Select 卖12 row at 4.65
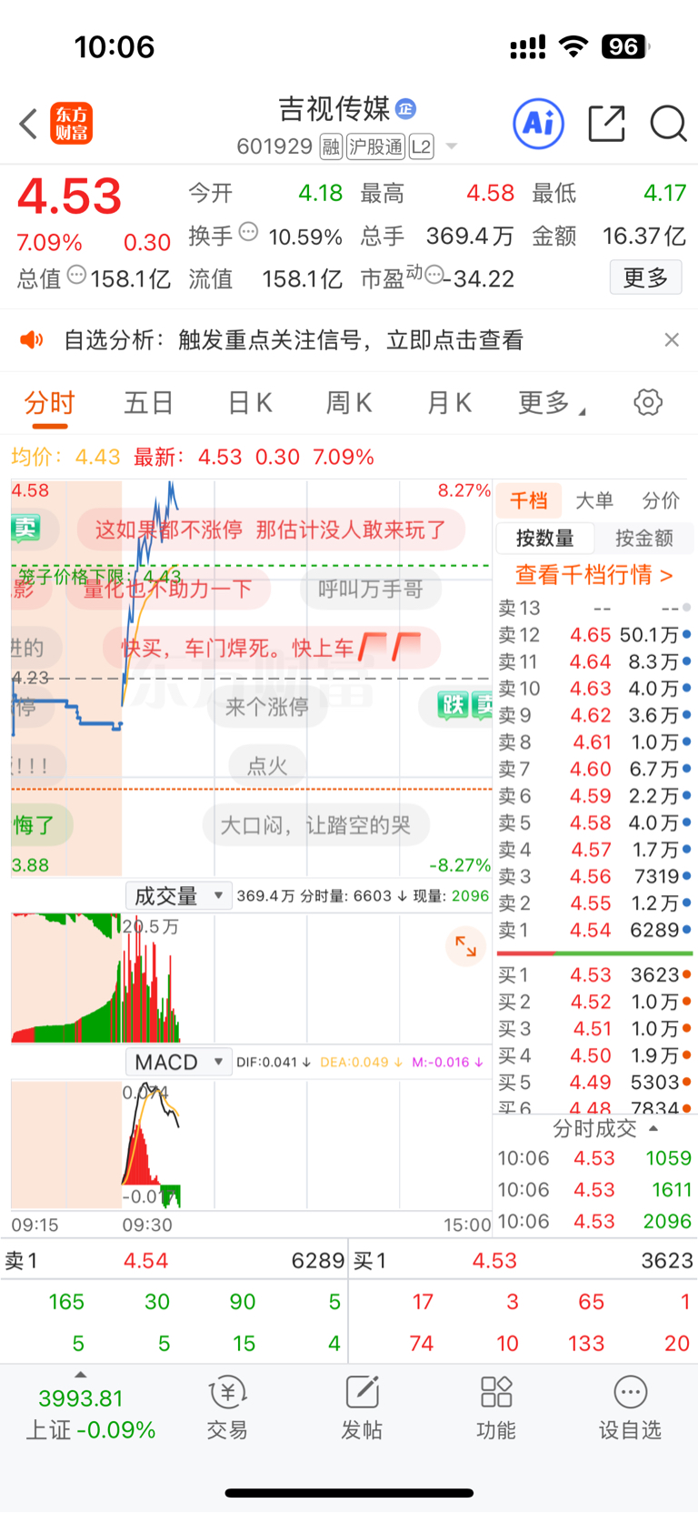 click(594, 634)
